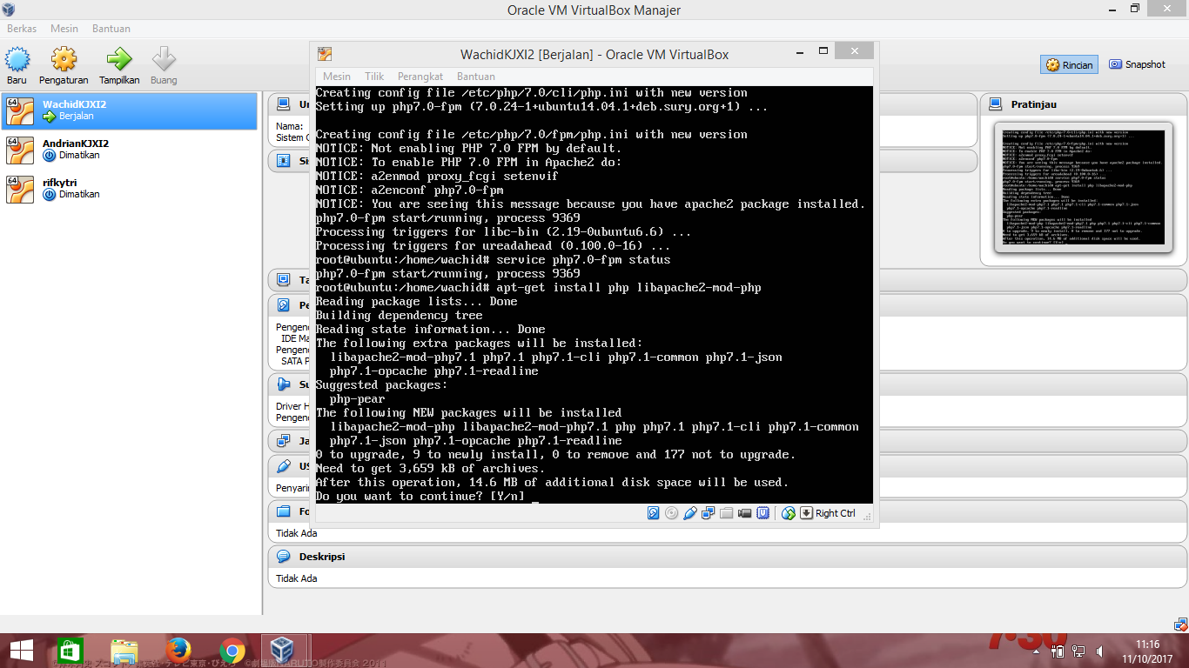The width and height of the screenshot is (1189, 668).
Task: Click the Deskripsi speech bubble icon
Action: pyautogui.click(x=284, y=557)
